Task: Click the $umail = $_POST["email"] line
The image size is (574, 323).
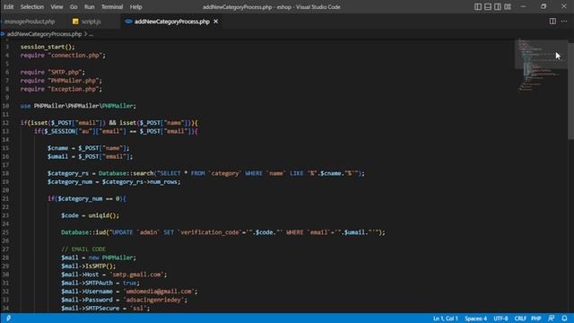Action: click(x=90, y=156)
